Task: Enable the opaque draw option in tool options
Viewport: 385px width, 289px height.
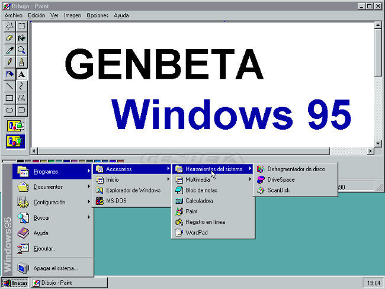Action: pyautogui.click(x=15, y=126)
